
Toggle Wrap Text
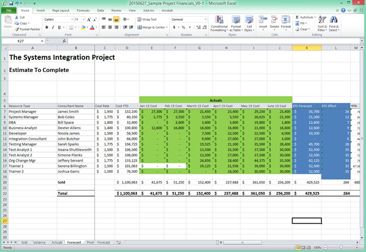tap(147, 19)
